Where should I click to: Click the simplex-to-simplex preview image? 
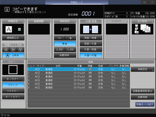click(91, 29)
